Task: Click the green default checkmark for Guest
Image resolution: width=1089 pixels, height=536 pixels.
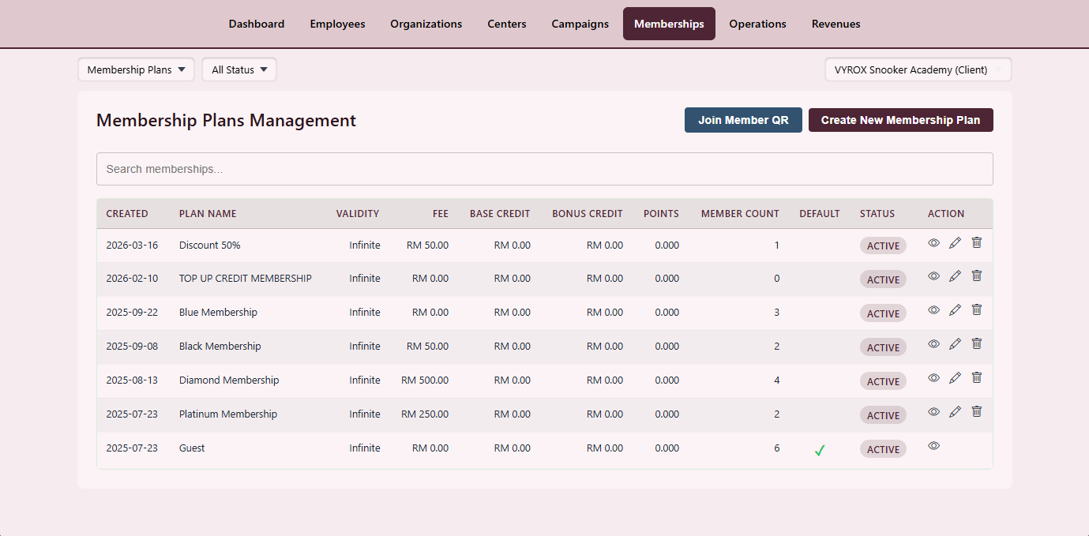Action: coord(820,450)
